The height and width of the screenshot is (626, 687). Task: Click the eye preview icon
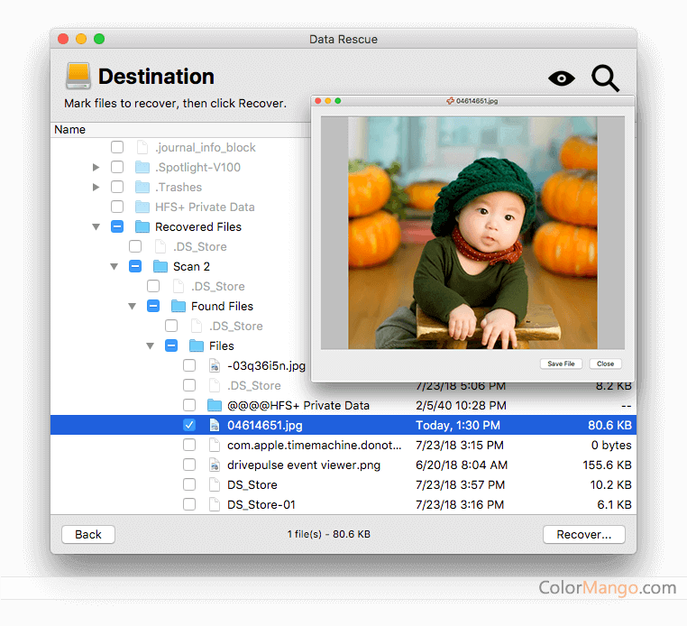561,78
